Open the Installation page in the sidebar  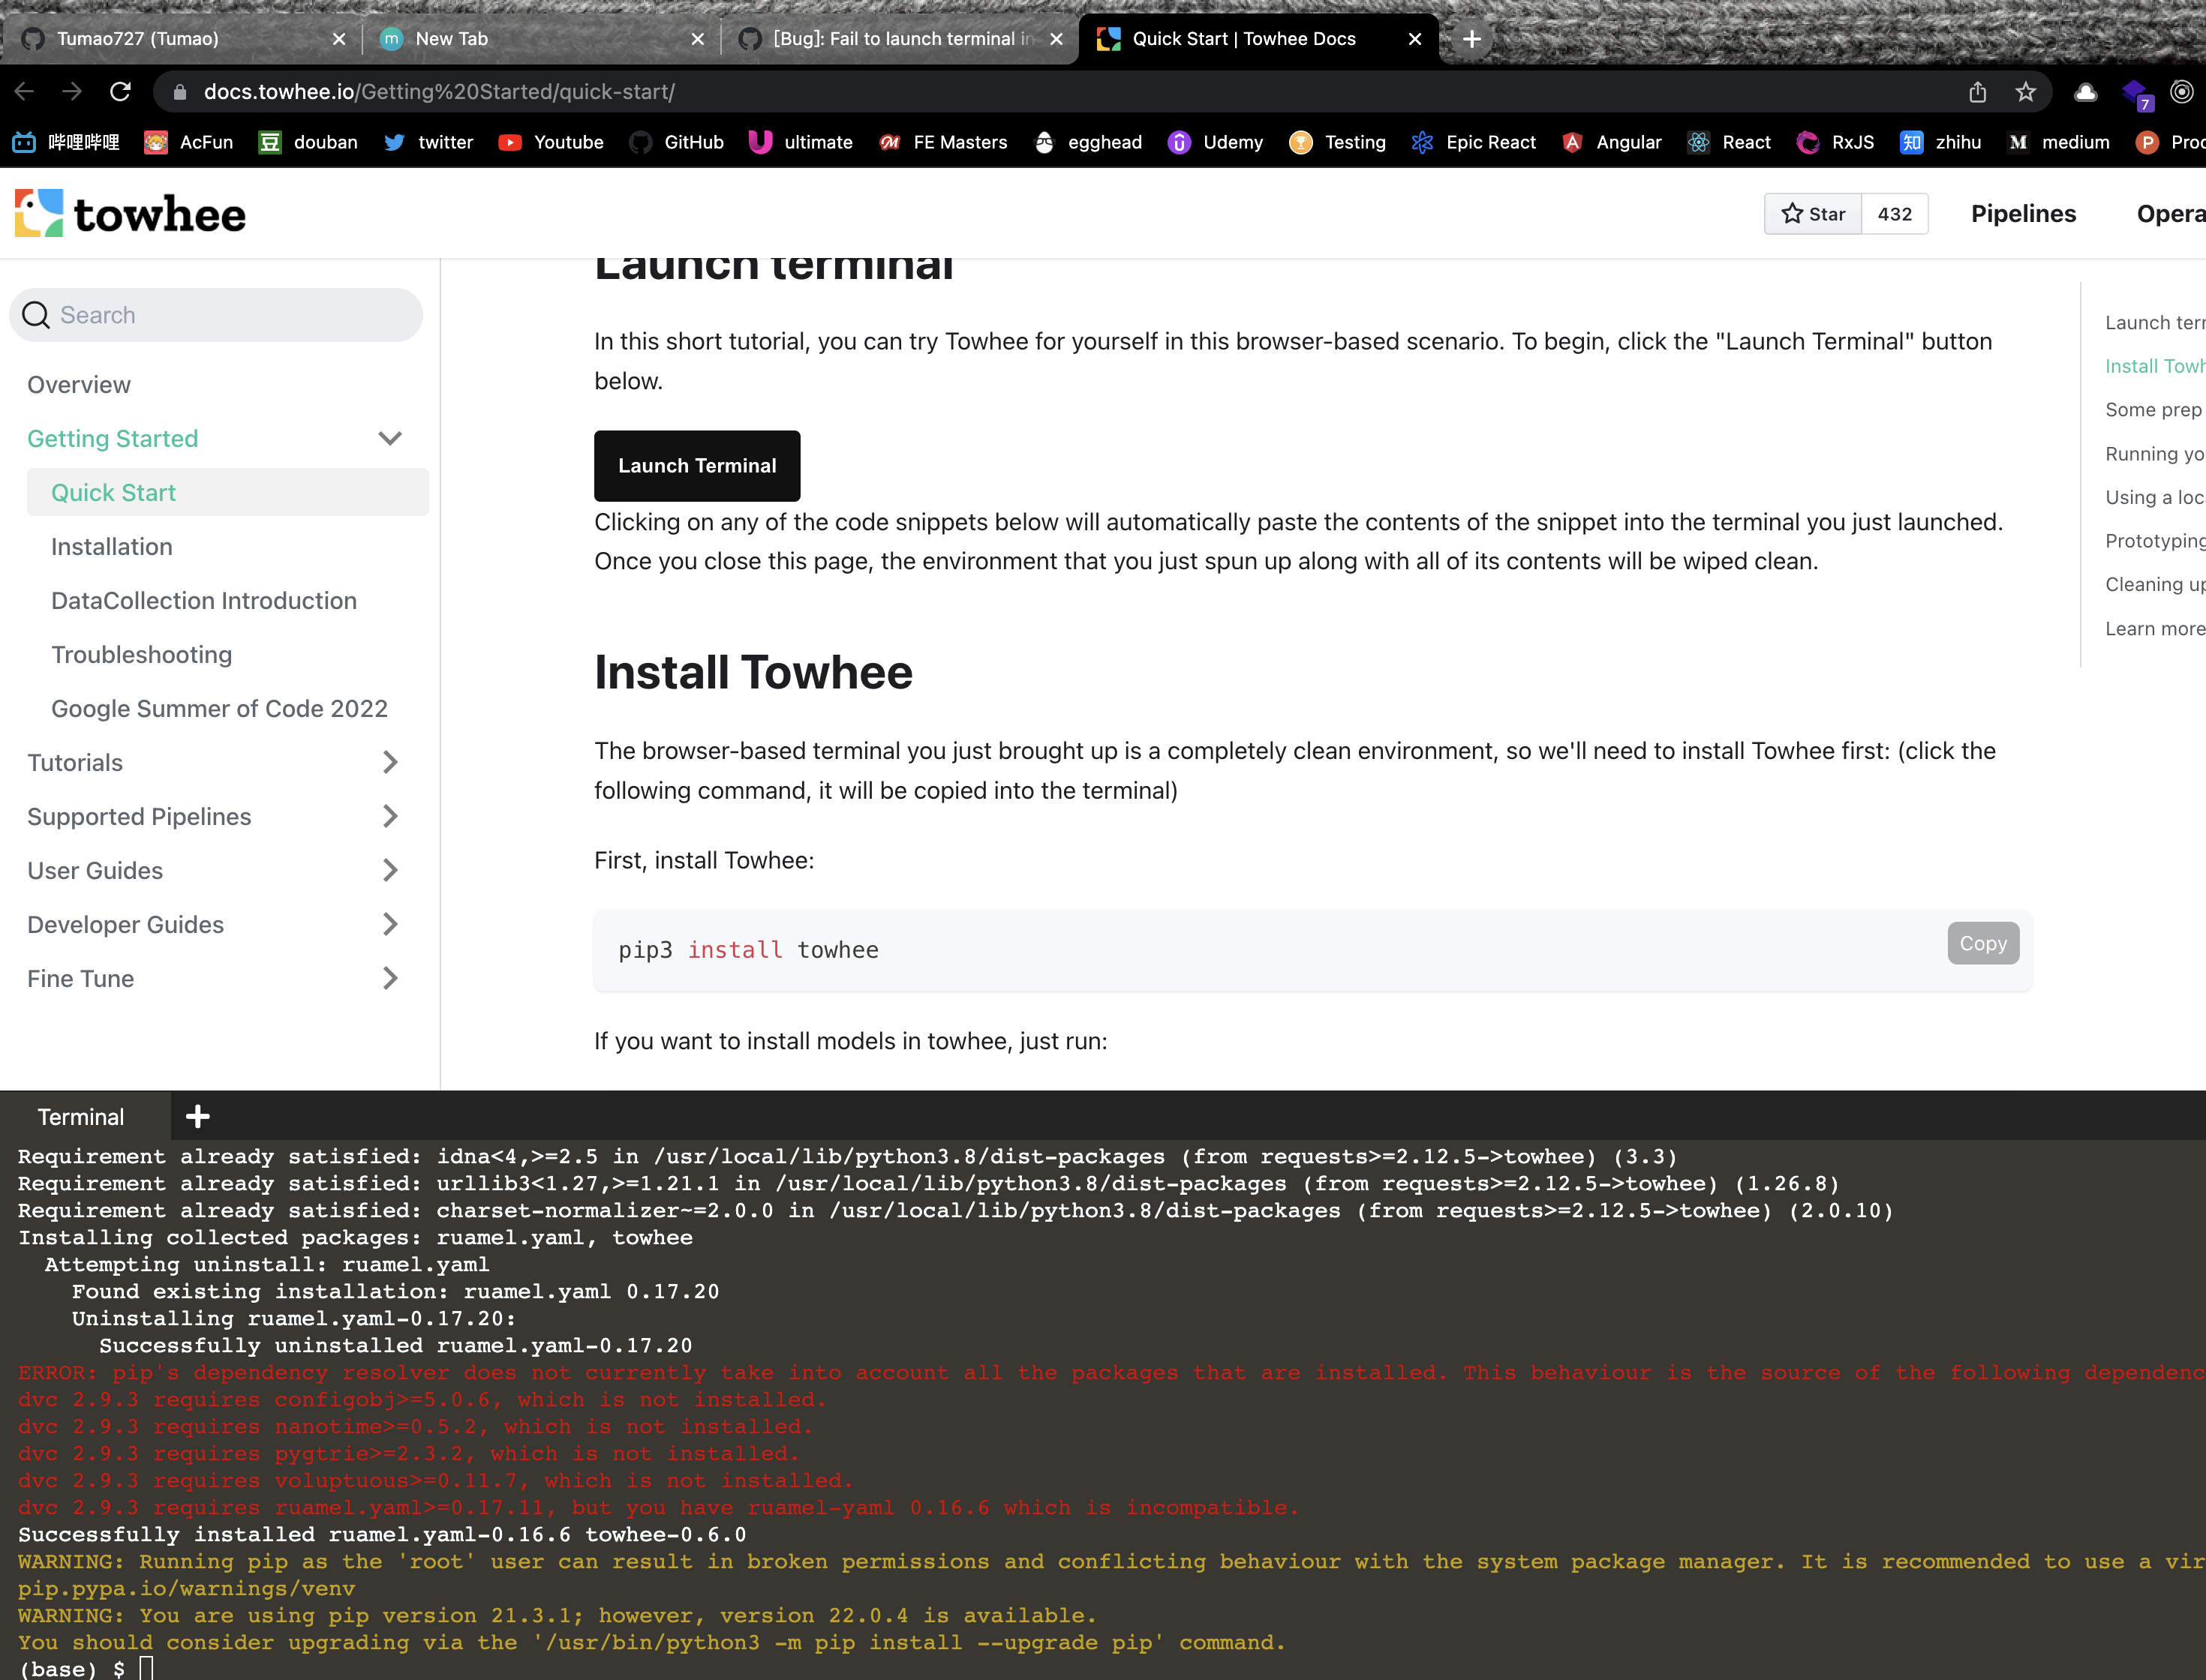(112, 546)
